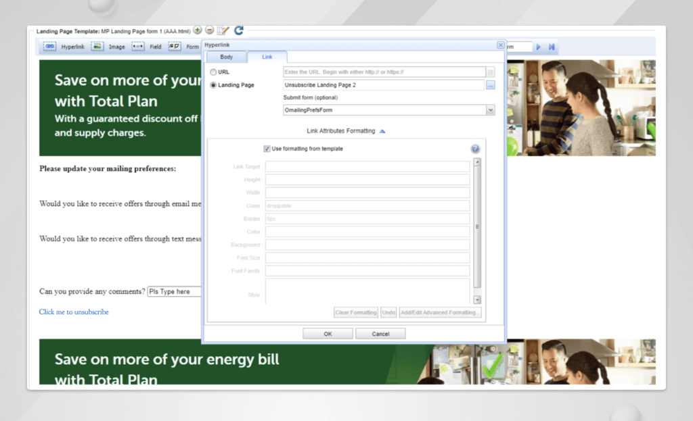Select the Image insert tool icon
The image size is (693, 421).
(x=97, y=47)
